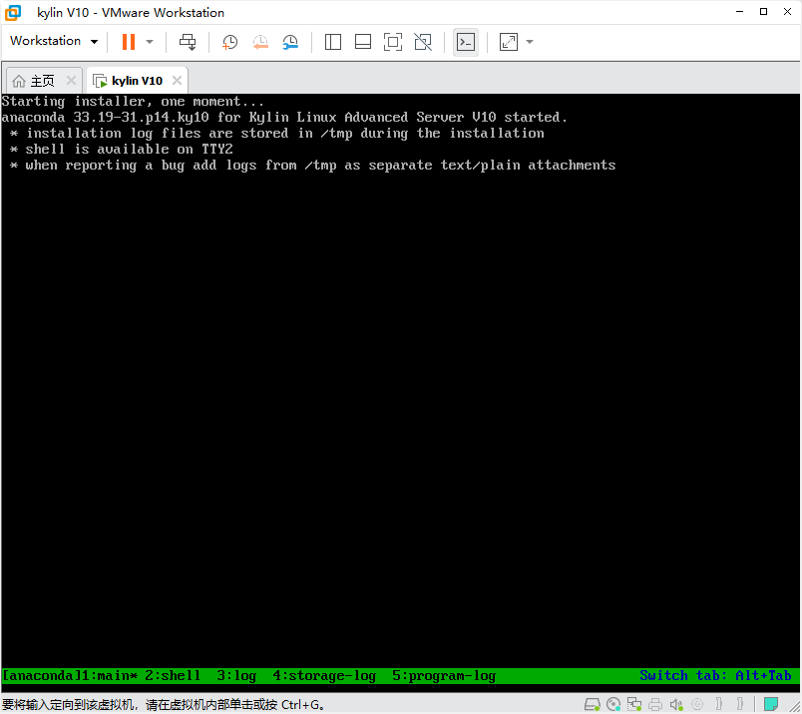Close the kylin V10 tab
The image size is (802, 714).
click(x=177, y=81)
